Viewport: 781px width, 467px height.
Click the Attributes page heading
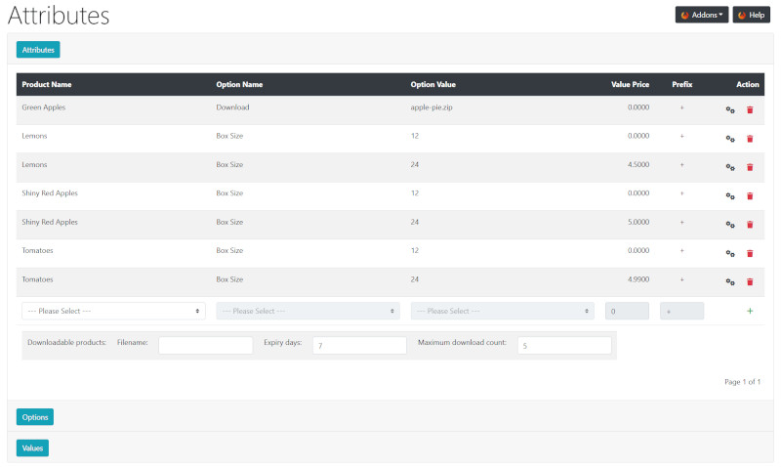[59, 16]
